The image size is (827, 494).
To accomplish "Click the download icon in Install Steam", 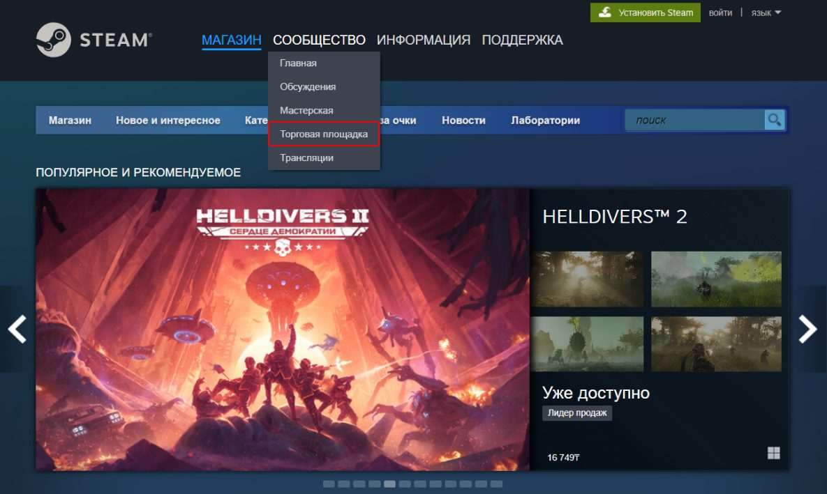I will (605, 13).
